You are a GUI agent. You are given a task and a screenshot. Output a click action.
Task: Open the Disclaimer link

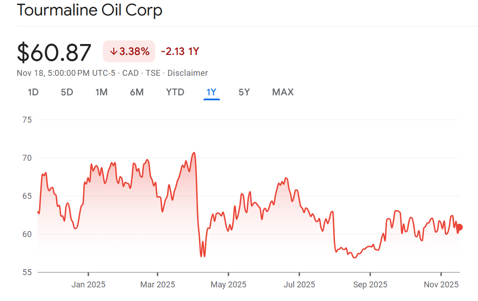(x=188, y=73)
